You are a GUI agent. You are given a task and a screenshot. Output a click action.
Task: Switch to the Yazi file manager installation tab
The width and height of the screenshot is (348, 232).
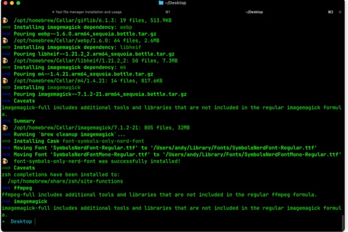tap(87, 12)
